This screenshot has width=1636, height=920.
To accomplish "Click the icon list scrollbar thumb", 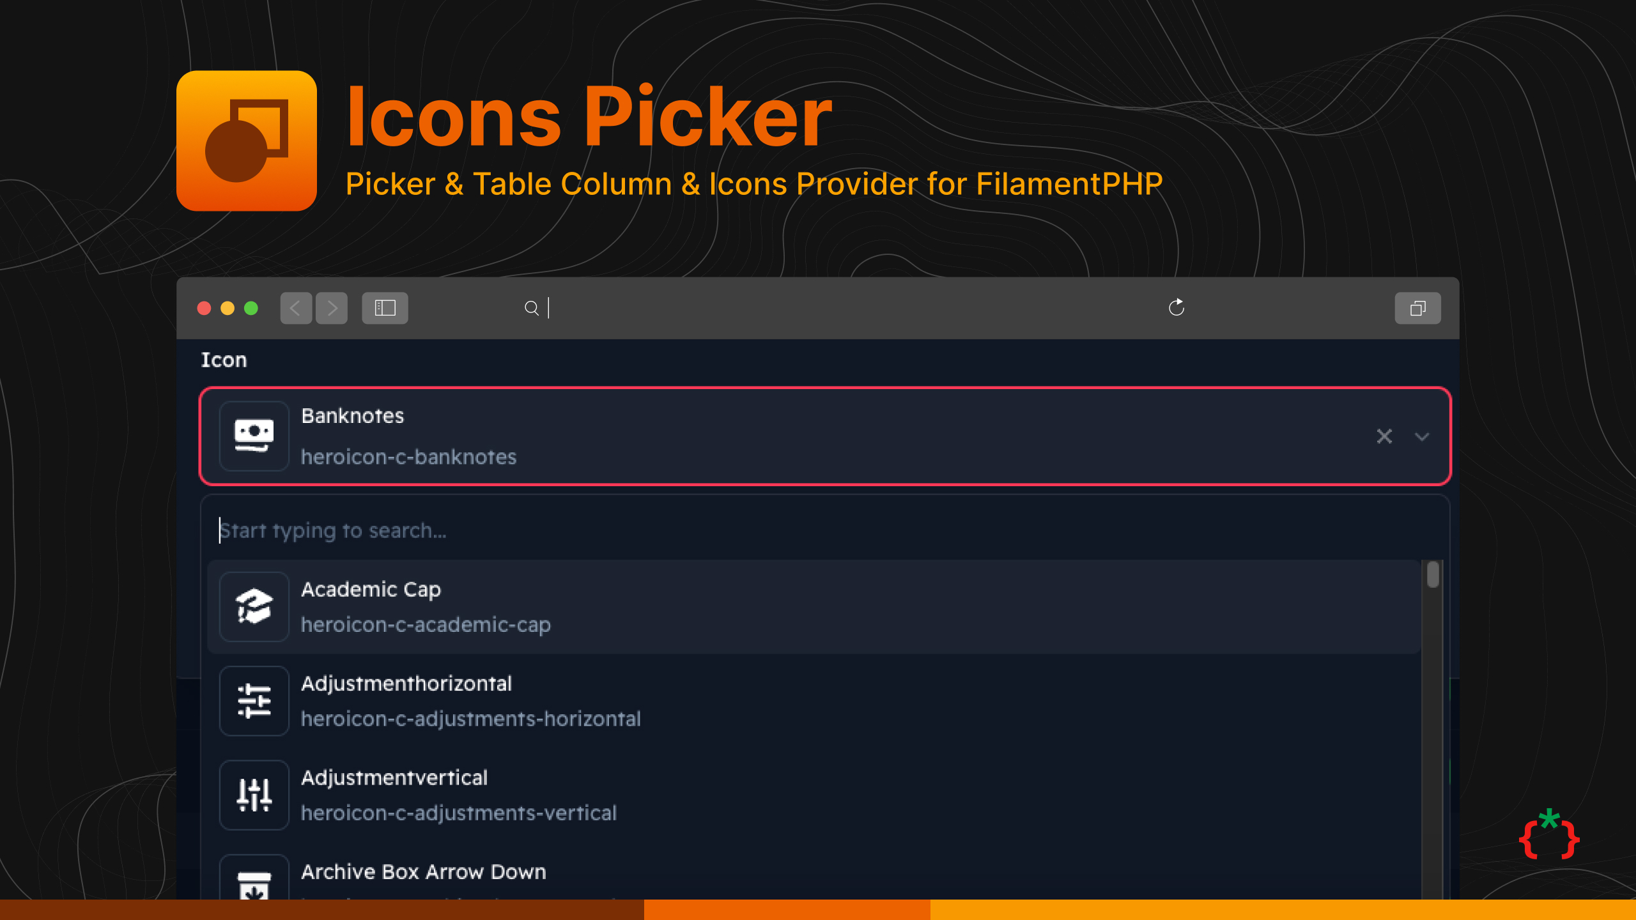I will 1433,574.
